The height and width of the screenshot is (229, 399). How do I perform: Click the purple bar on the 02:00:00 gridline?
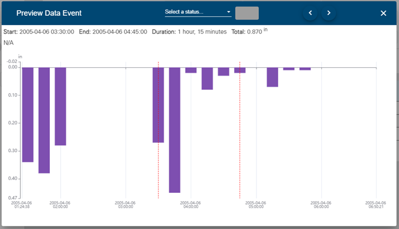(60, 106)
